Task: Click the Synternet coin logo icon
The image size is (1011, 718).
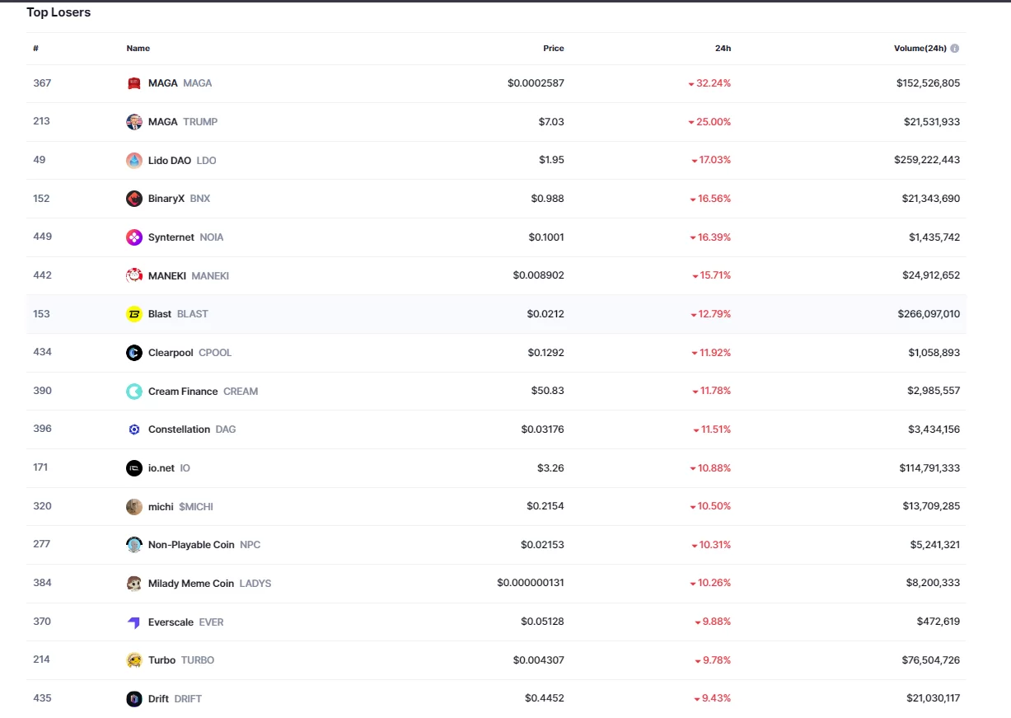Action: (x=134, y=237)
